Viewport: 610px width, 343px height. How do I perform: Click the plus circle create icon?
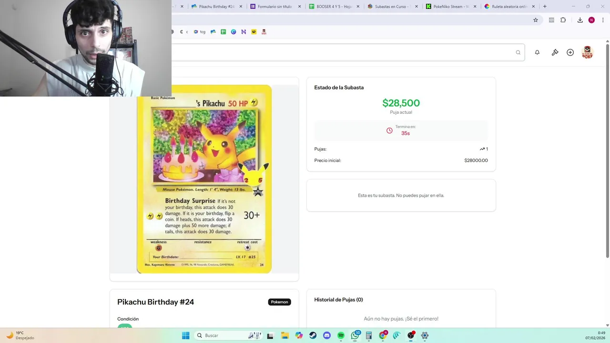(570, 52)
